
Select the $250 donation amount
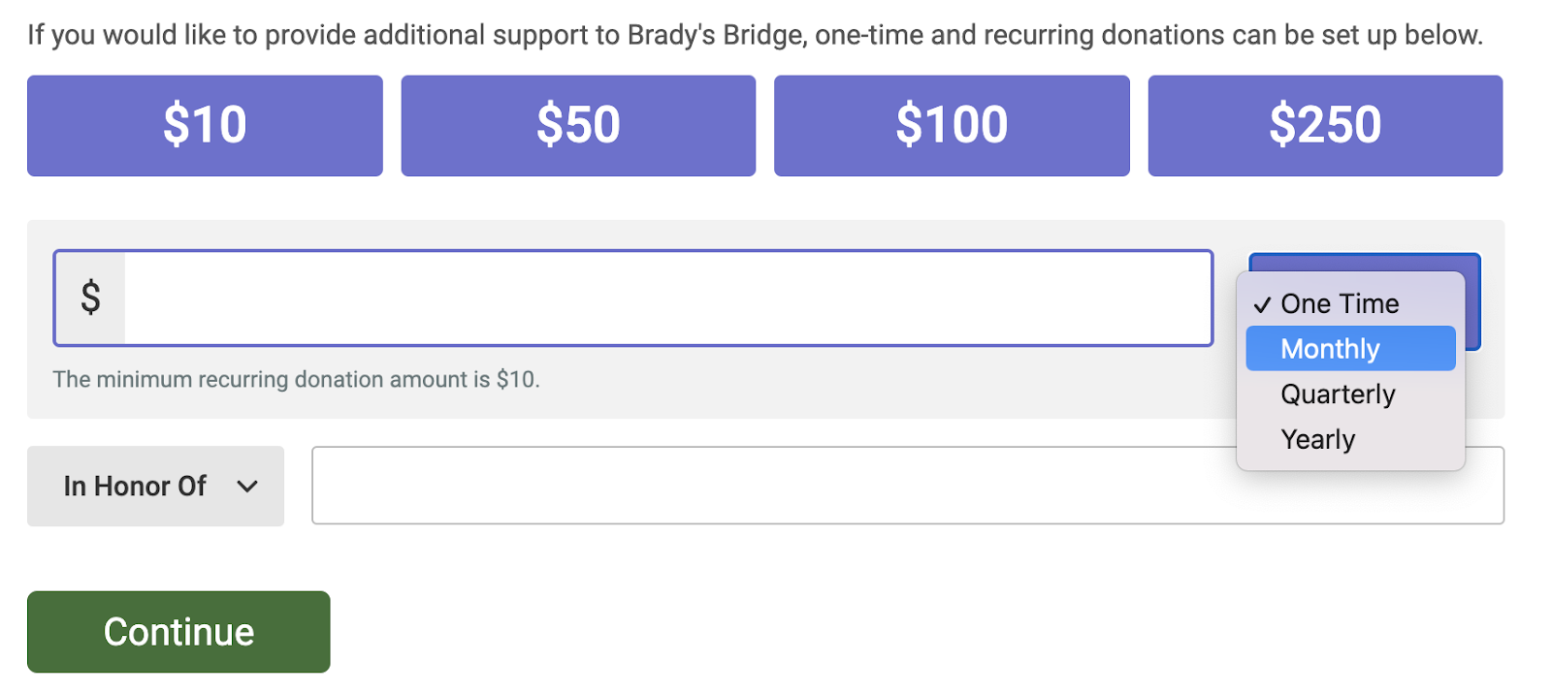click(x=1325, y=126)
